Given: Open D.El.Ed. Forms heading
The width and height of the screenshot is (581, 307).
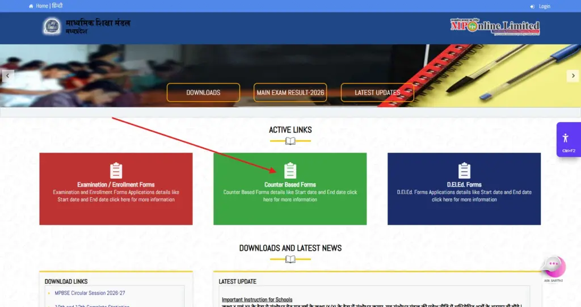Looking at the screenshot, I should coord(464,184).
